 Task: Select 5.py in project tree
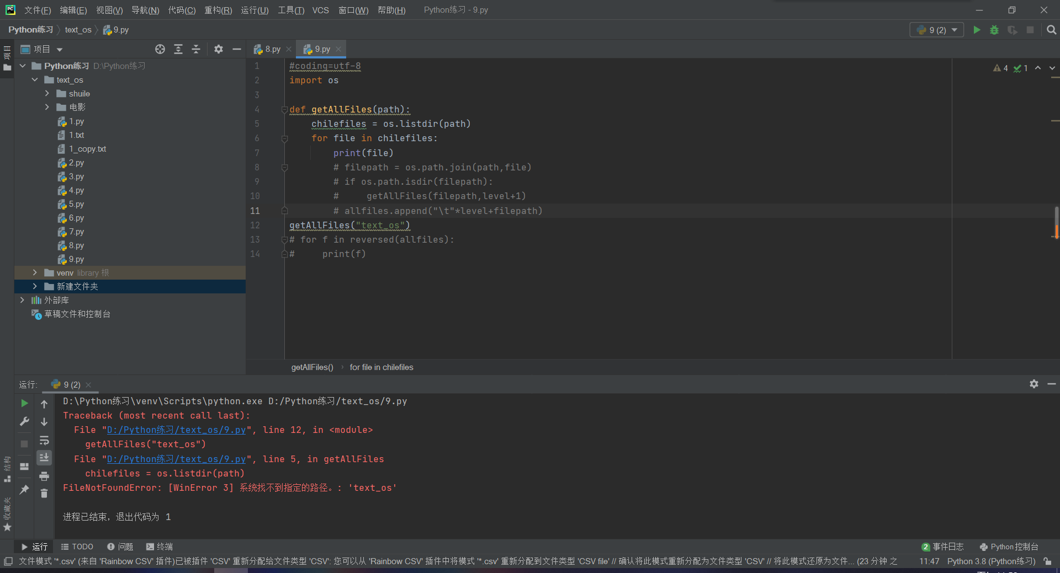click(x=76, y=204)
